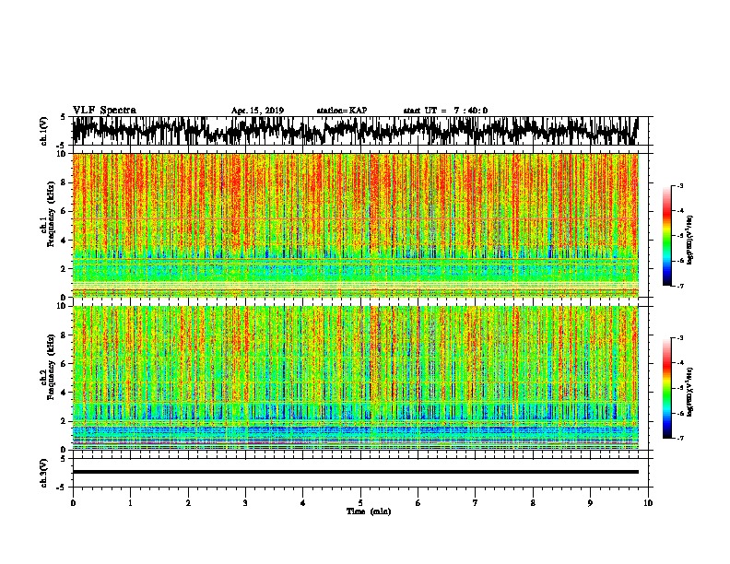Click the "station=KAP" header label
730x564 pixels.
pyautogui.click(x=342, y=111)
